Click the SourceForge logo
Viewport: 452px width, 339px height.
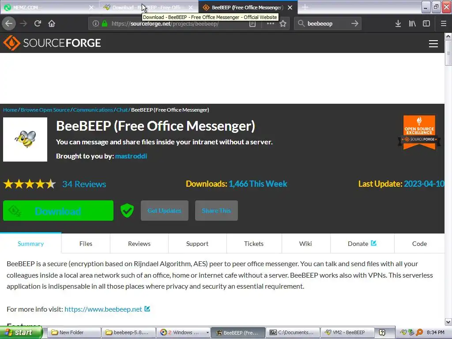[x=52, y=43]
